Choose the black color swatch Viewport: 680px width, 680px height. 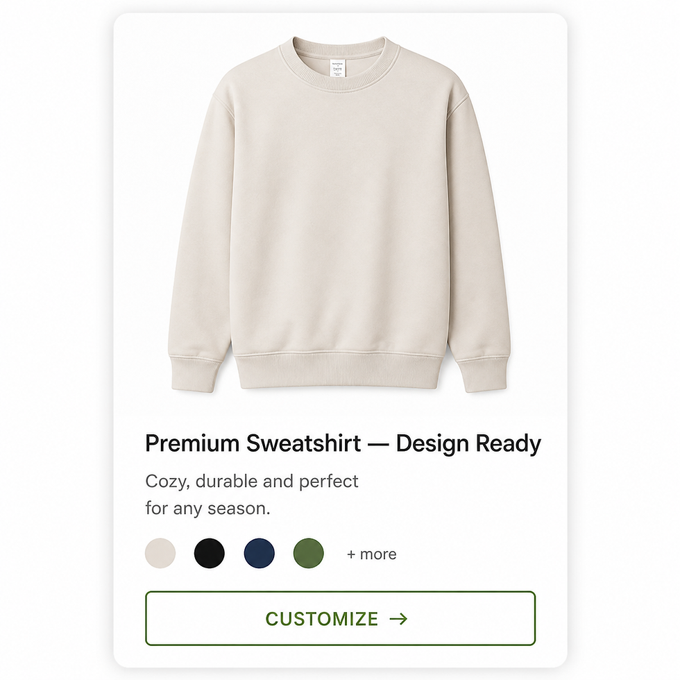[x=210, y=554]
